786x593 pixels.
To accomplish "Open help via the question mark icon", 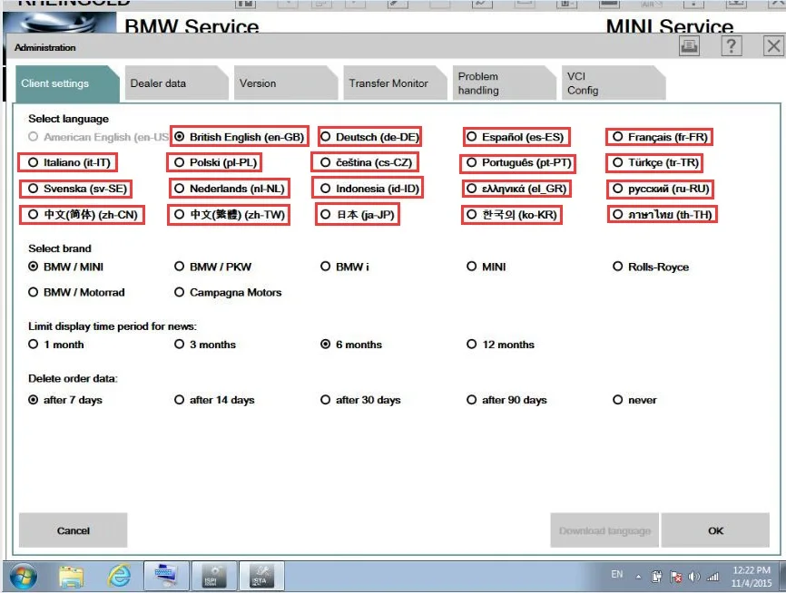I will [x=732, y=45].
